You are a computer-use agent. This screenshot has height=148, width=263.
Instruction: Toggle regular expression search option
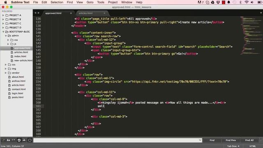pos(3,140)
